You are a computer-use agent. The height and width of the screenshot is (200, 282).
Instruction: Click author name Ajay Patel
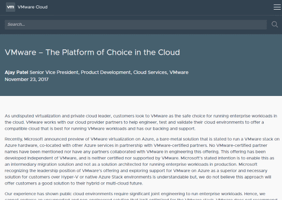16,72
